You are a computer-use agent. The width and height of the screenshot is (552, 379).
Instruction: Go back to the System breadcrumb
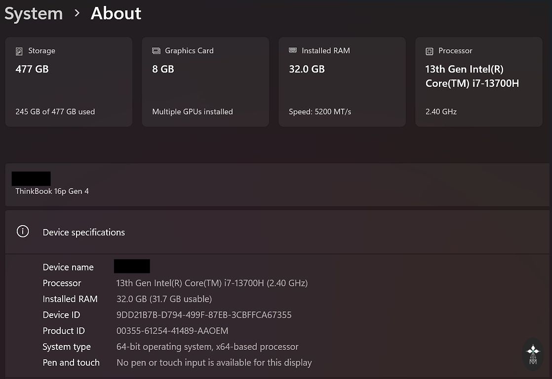click(x=34, y=14)
